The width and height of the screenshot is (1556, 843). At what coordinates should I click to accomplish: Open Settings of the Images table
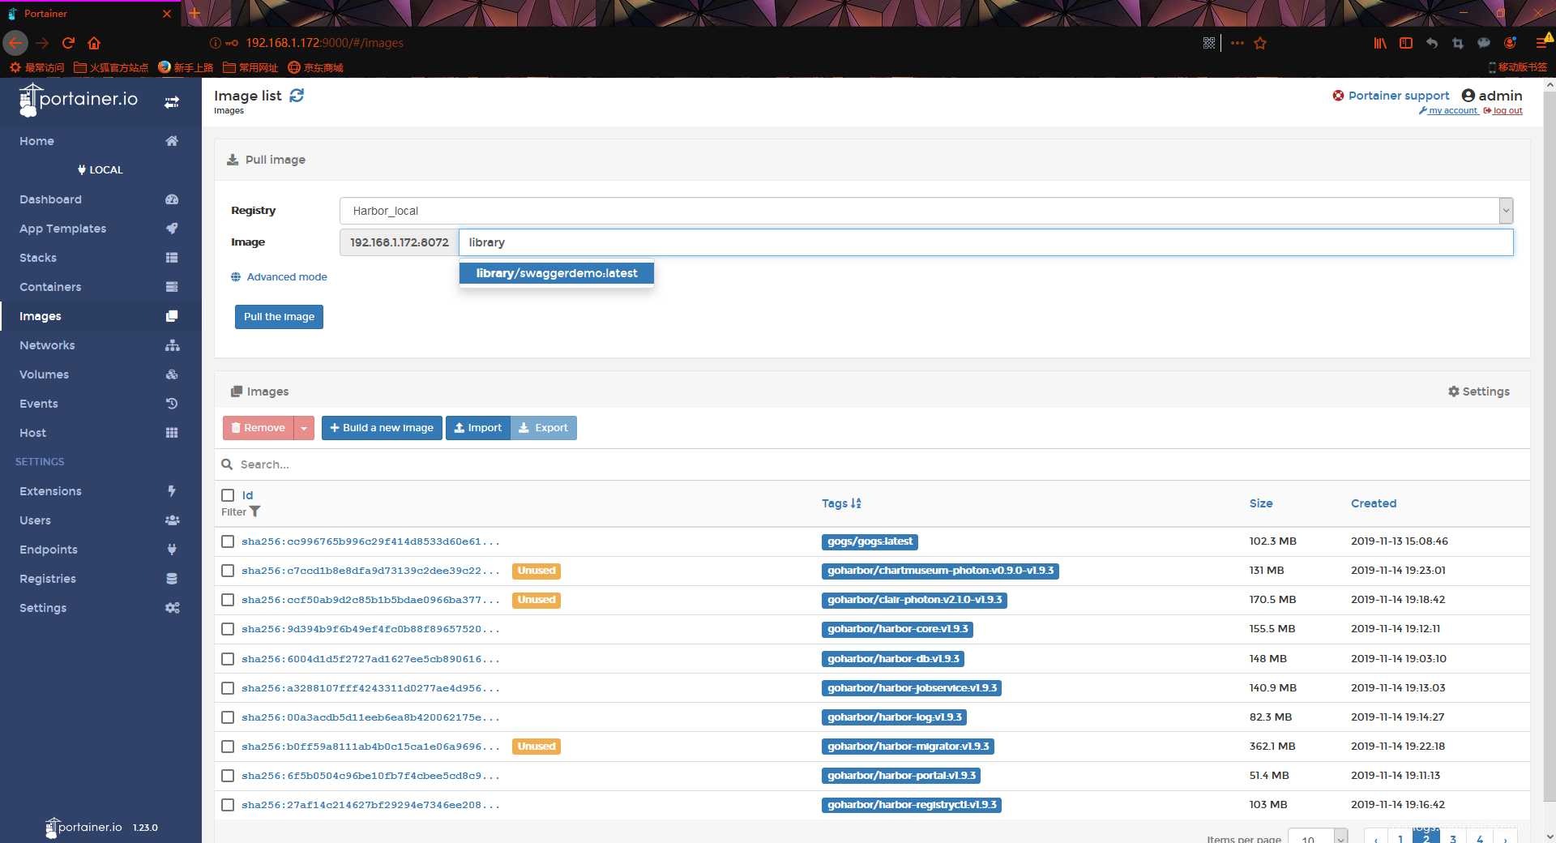(x=1479, y=392)
